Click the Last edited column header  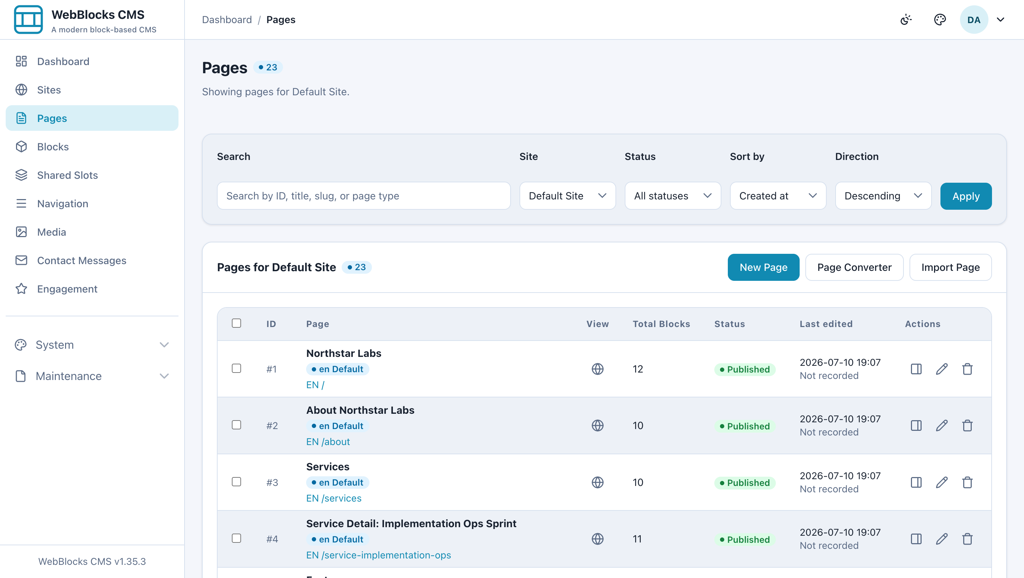826,323
